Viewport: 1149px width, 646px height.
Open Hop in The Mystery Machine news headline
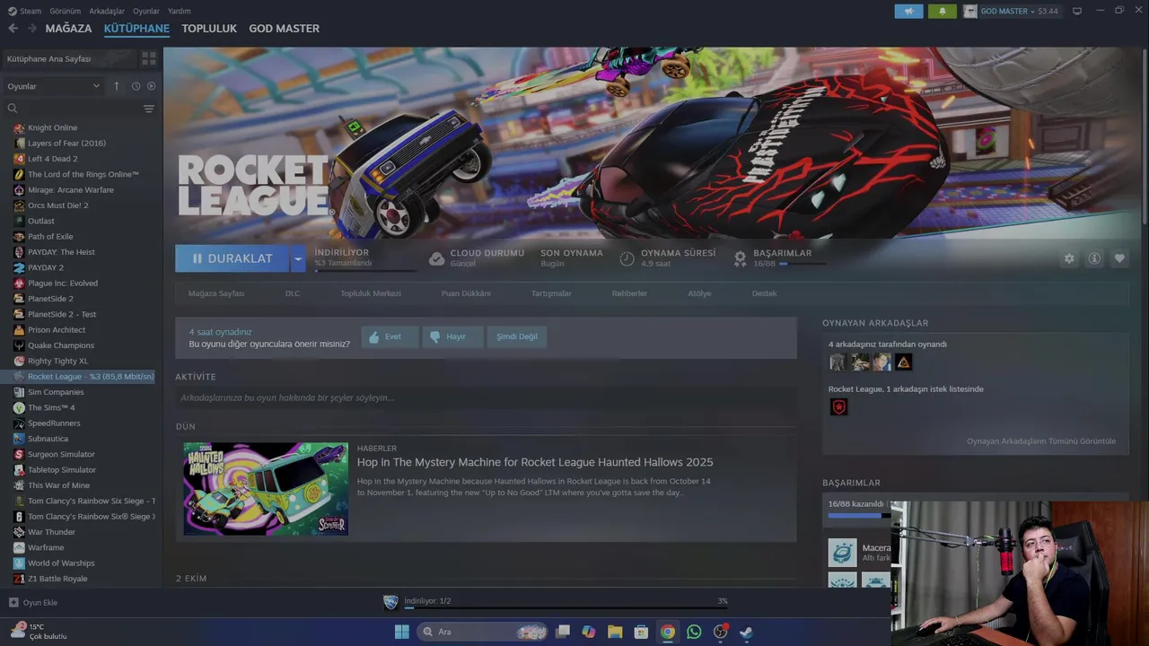coord(535,462)
